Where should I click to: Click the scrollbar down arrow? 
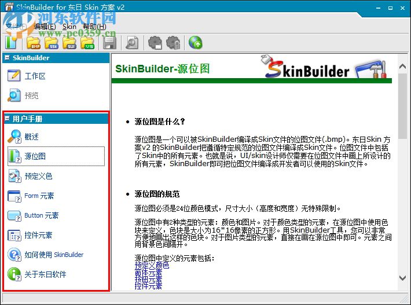(x=403, y=278)
